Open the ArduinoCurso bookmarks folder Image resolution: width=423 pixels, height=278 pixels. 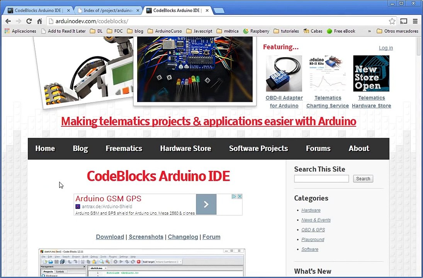pos(165,31)
